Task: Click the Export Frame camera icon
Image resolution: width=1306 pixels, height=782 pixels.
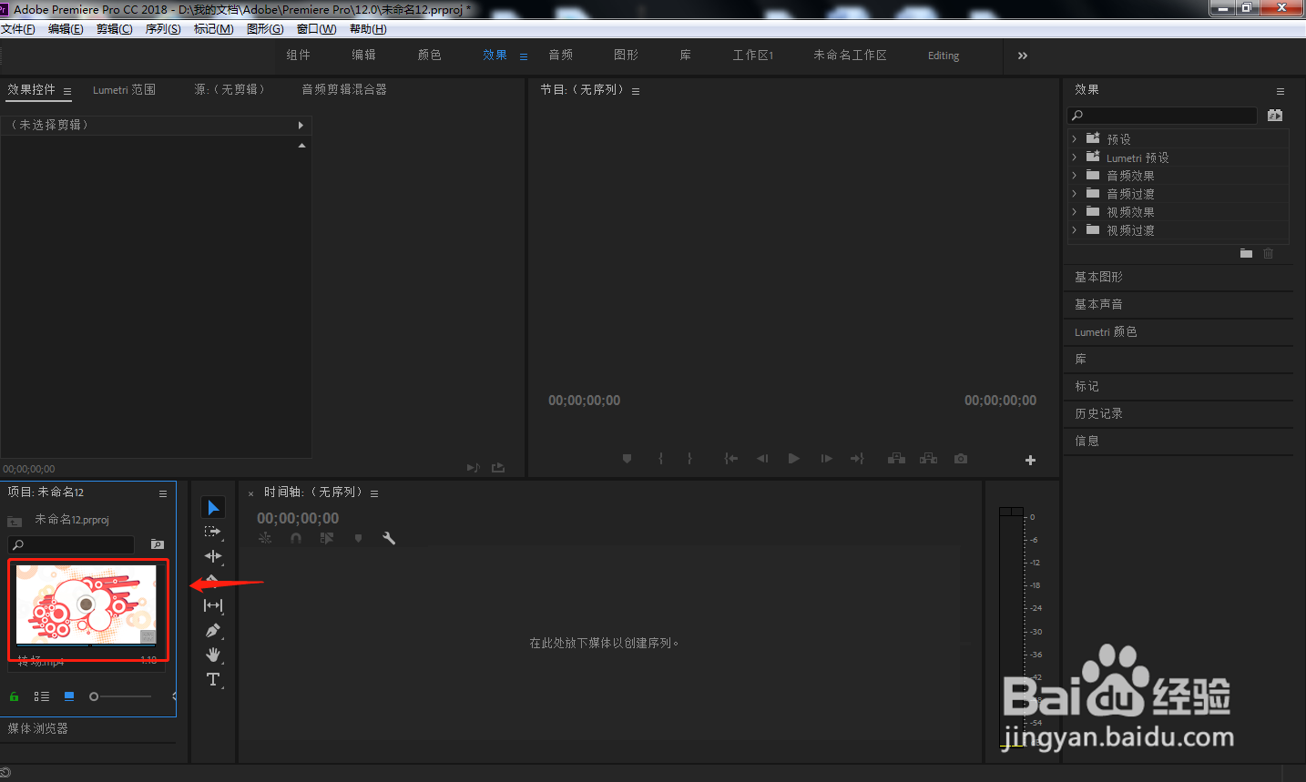Action: (x=961, y=459)
